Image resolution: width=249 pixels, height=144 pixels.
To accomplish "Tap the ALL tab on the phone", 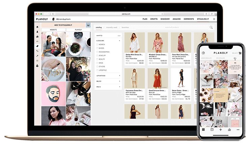I will coord(235,58).
